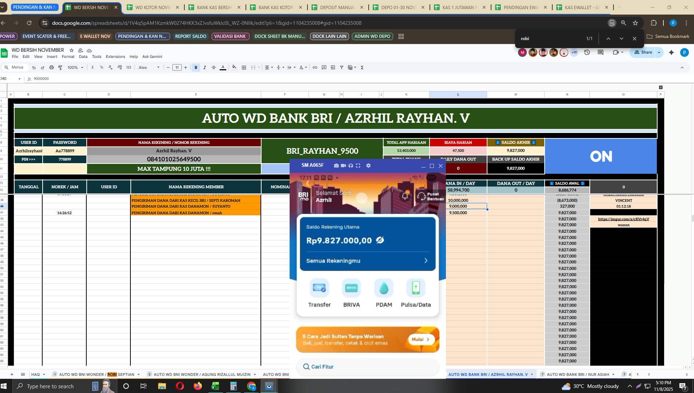The height and width of the screenshot is (393, 694).
Task: Decrease the font size
Action: point(168,67)
